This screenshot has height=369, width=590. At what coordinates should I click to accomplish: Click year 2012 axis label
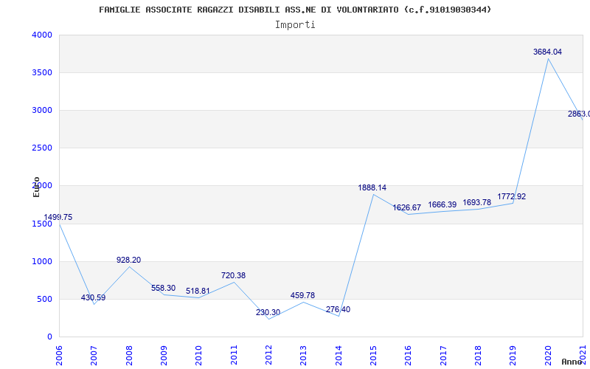(x=268, y=354)
